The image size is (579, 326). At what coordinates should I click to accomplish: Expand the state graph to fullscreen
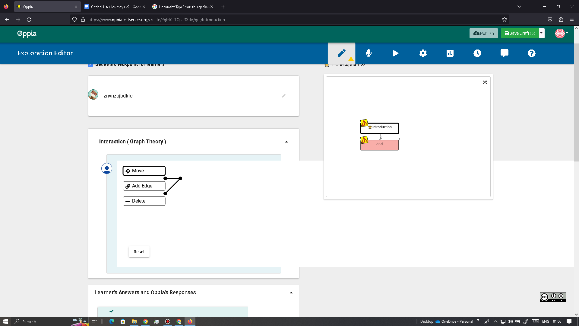pos(485,82)
